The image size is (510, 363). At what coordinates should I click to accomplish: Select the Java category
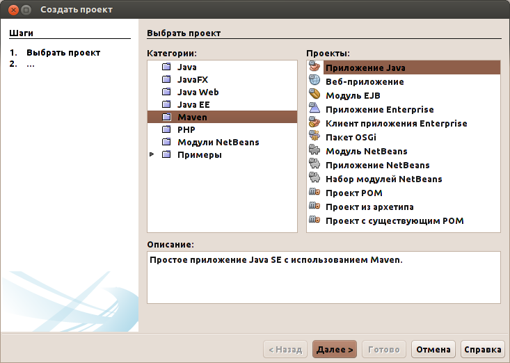tap(186, 67)
